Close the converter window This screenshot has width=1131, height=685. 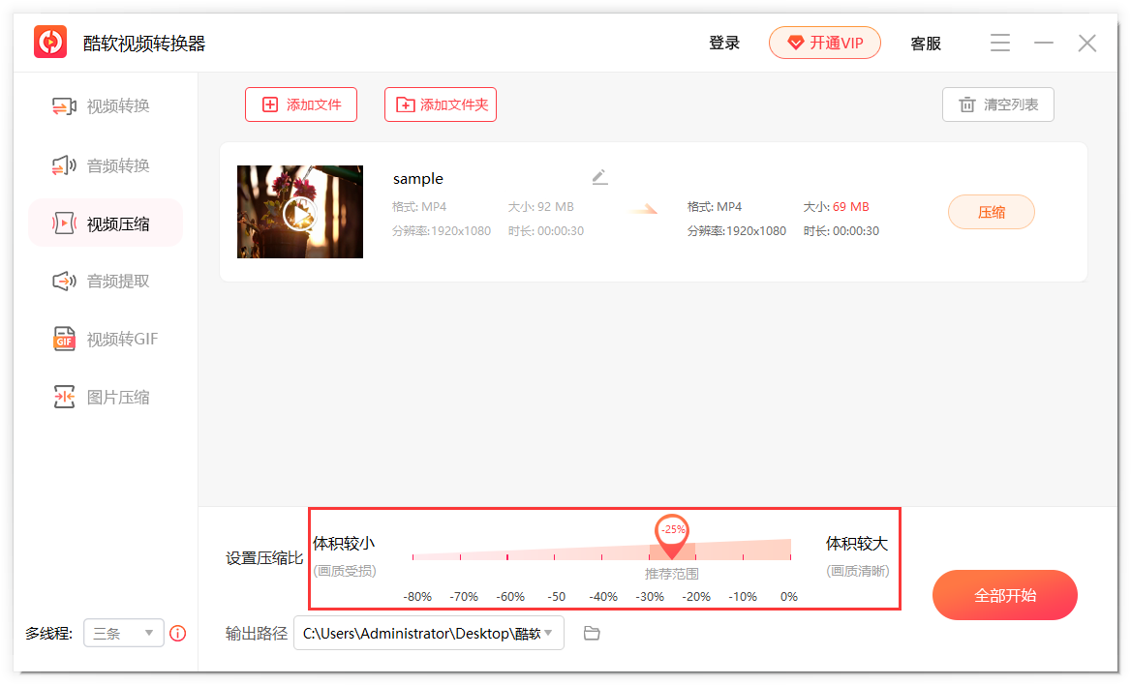(x=1087, y=44)
